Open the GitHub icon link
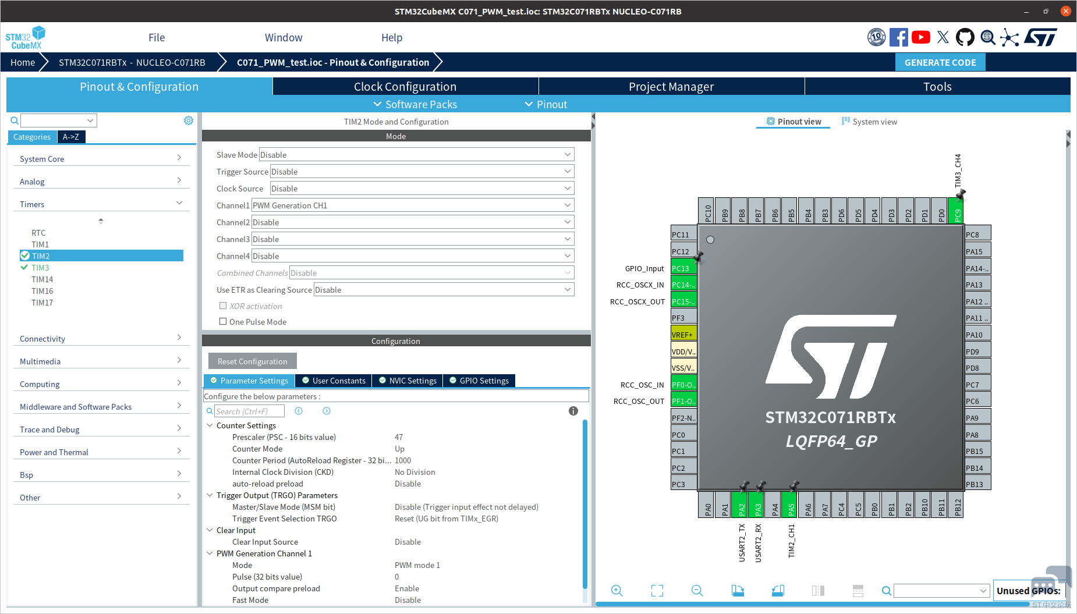 pyautogui.click(x=965, y=37)
